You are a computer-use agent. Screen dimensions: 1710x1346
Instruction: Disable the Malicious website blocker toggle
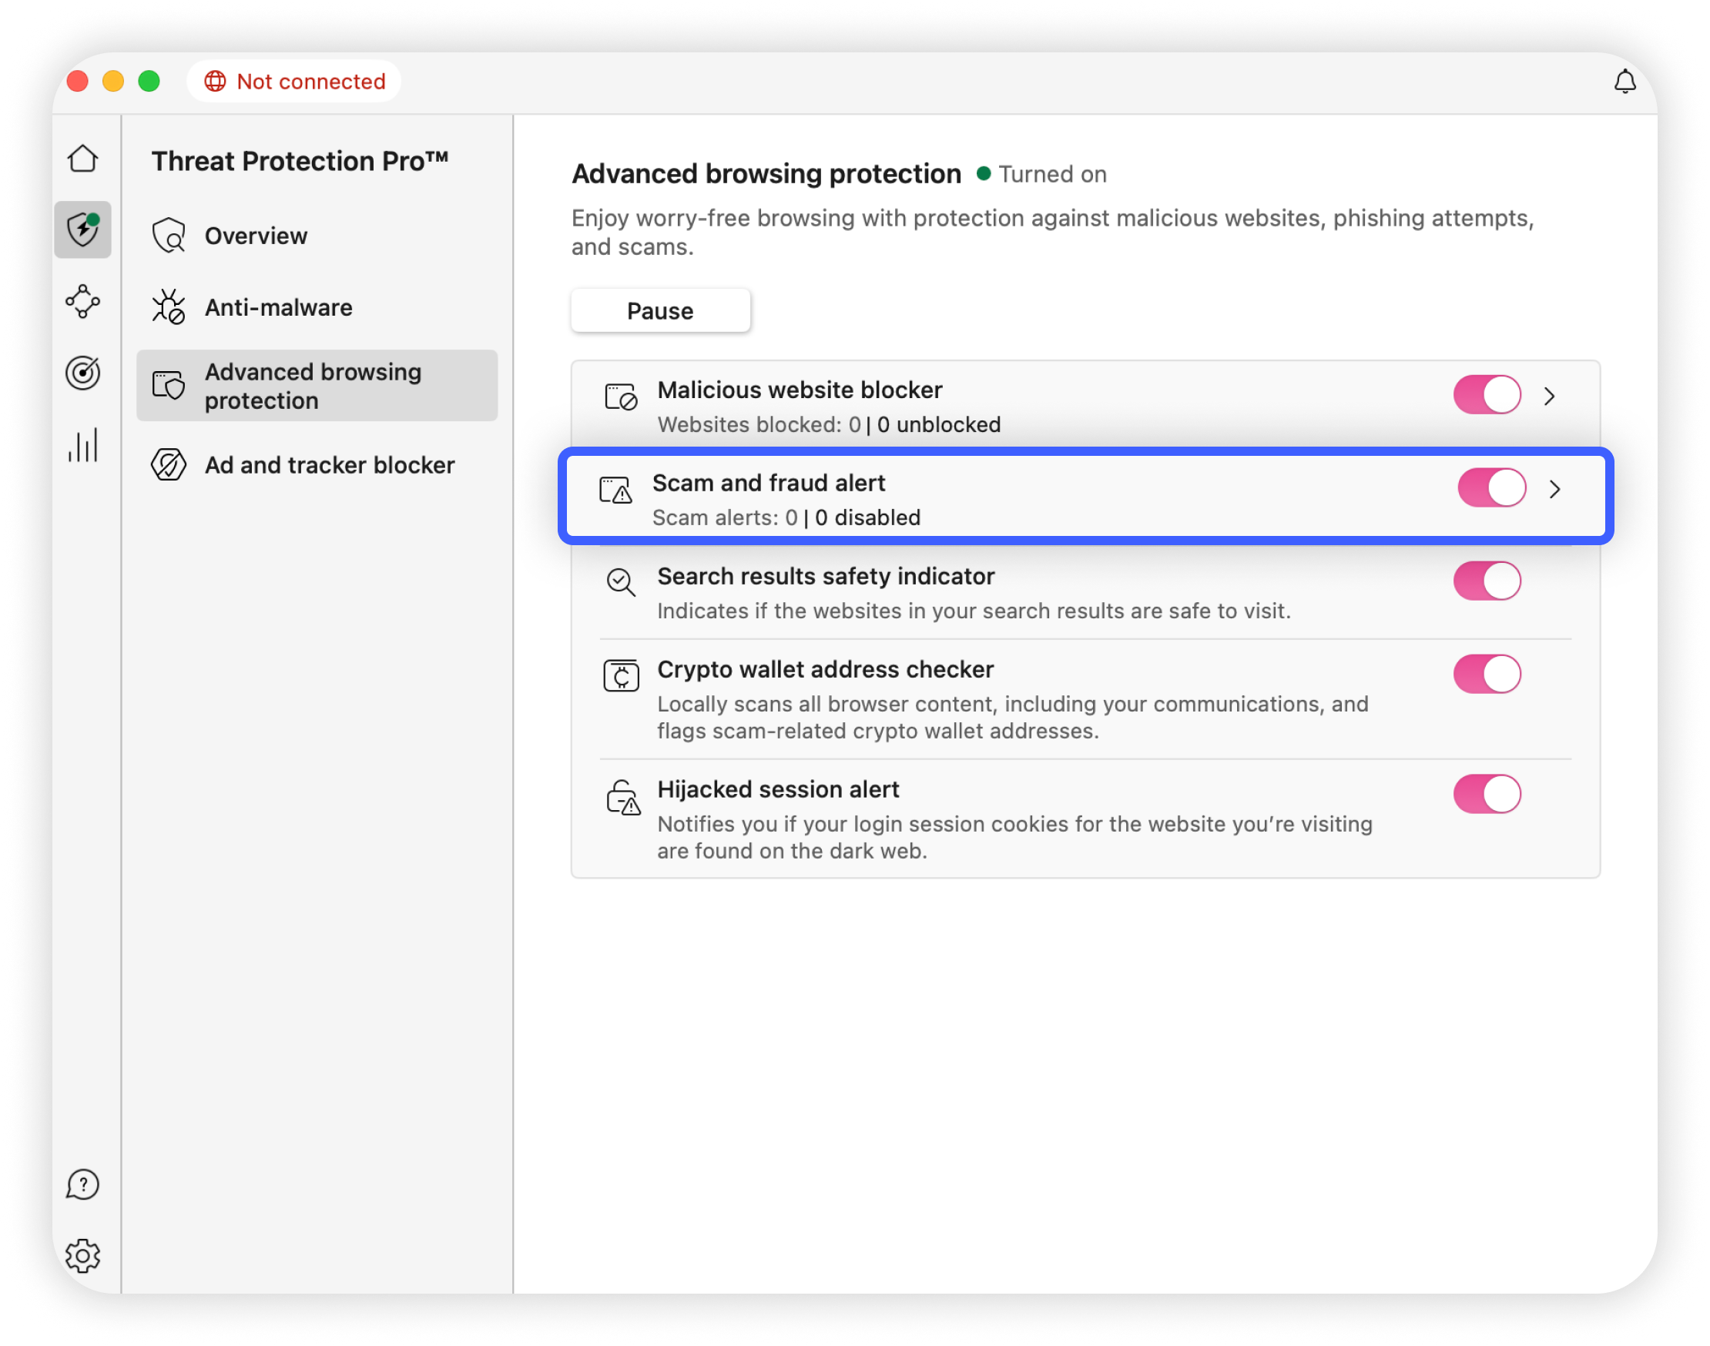[x=1486, y=395]
